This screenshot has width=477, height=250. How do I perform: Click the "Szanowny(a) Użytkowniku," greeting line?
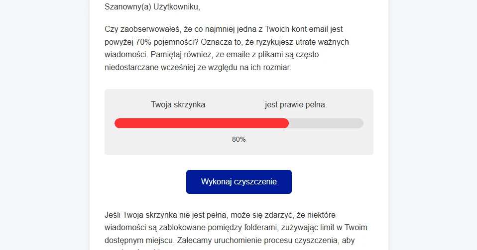click(x=152, y=7)
